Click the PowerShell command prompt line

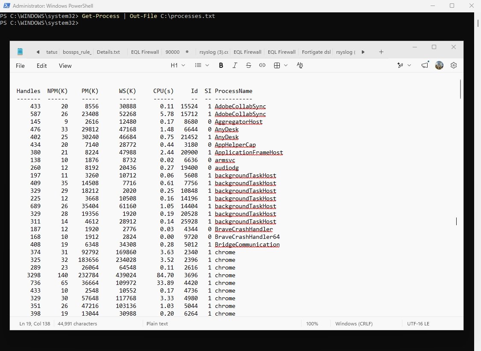[39, 23]
